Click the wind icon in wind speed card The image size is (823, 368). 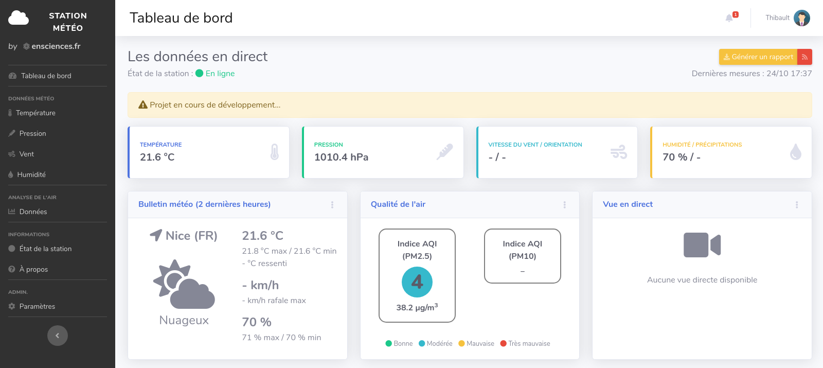(618, 152)
